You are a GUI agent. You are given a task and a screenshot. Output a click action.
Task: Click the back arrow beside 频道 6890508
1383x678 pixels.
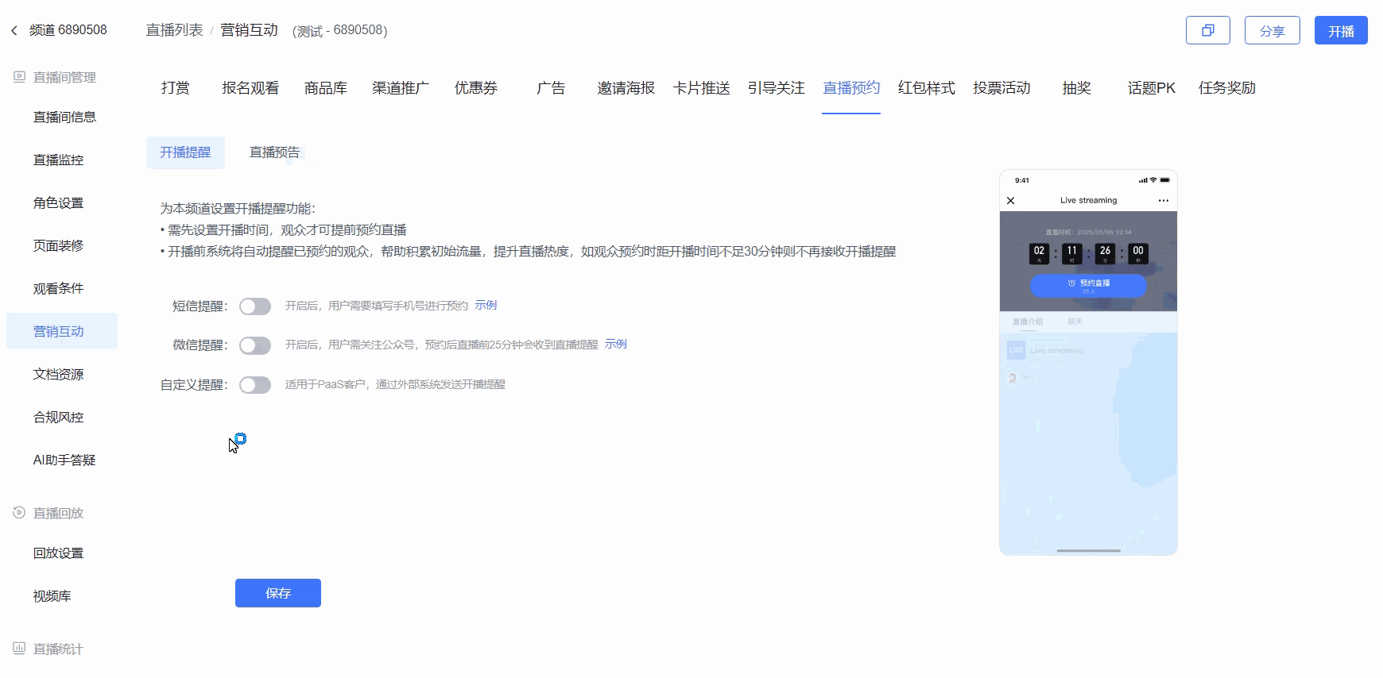pyautogui.click(x=14, y=30)
